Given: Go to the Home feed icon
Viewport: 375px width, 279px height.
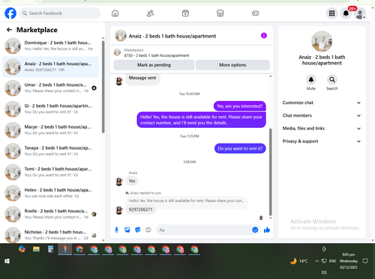Looking at the screenshot, I should 115,13.
